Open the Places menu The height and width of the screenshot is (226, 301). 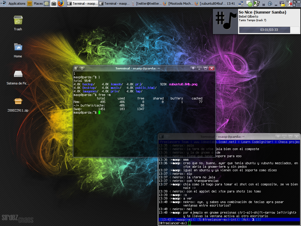(38, 4)
